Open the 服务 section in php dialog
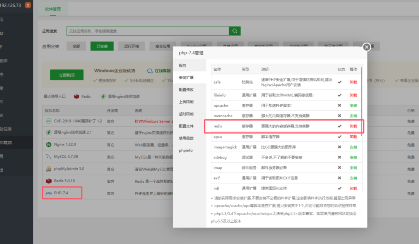This screenshot has height=244, width=419. coord(189,65)
